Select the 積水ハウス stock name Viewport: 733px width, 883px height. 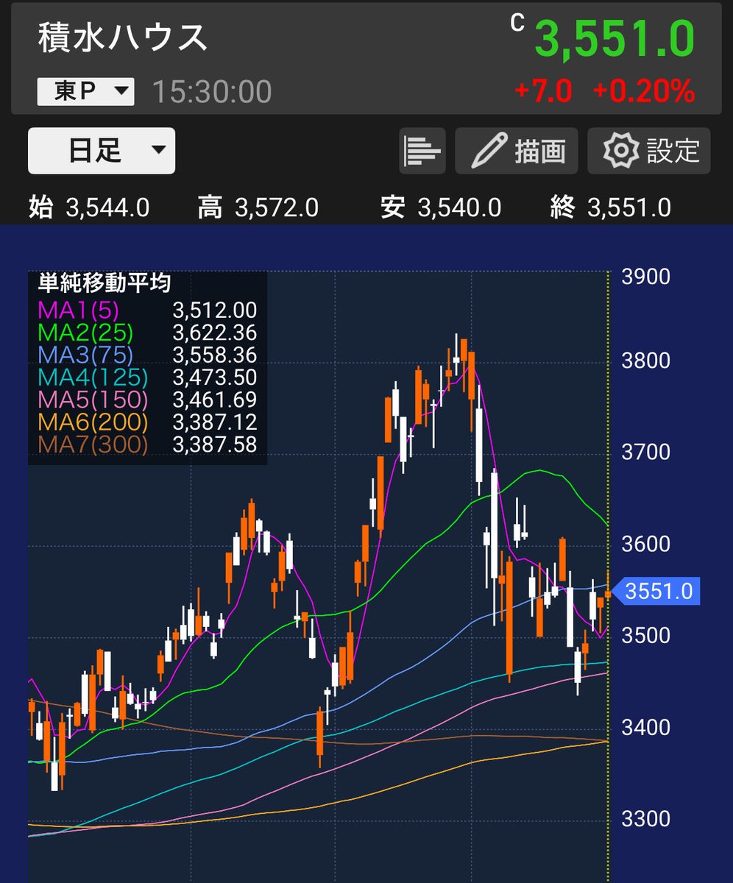pos(123,38)
